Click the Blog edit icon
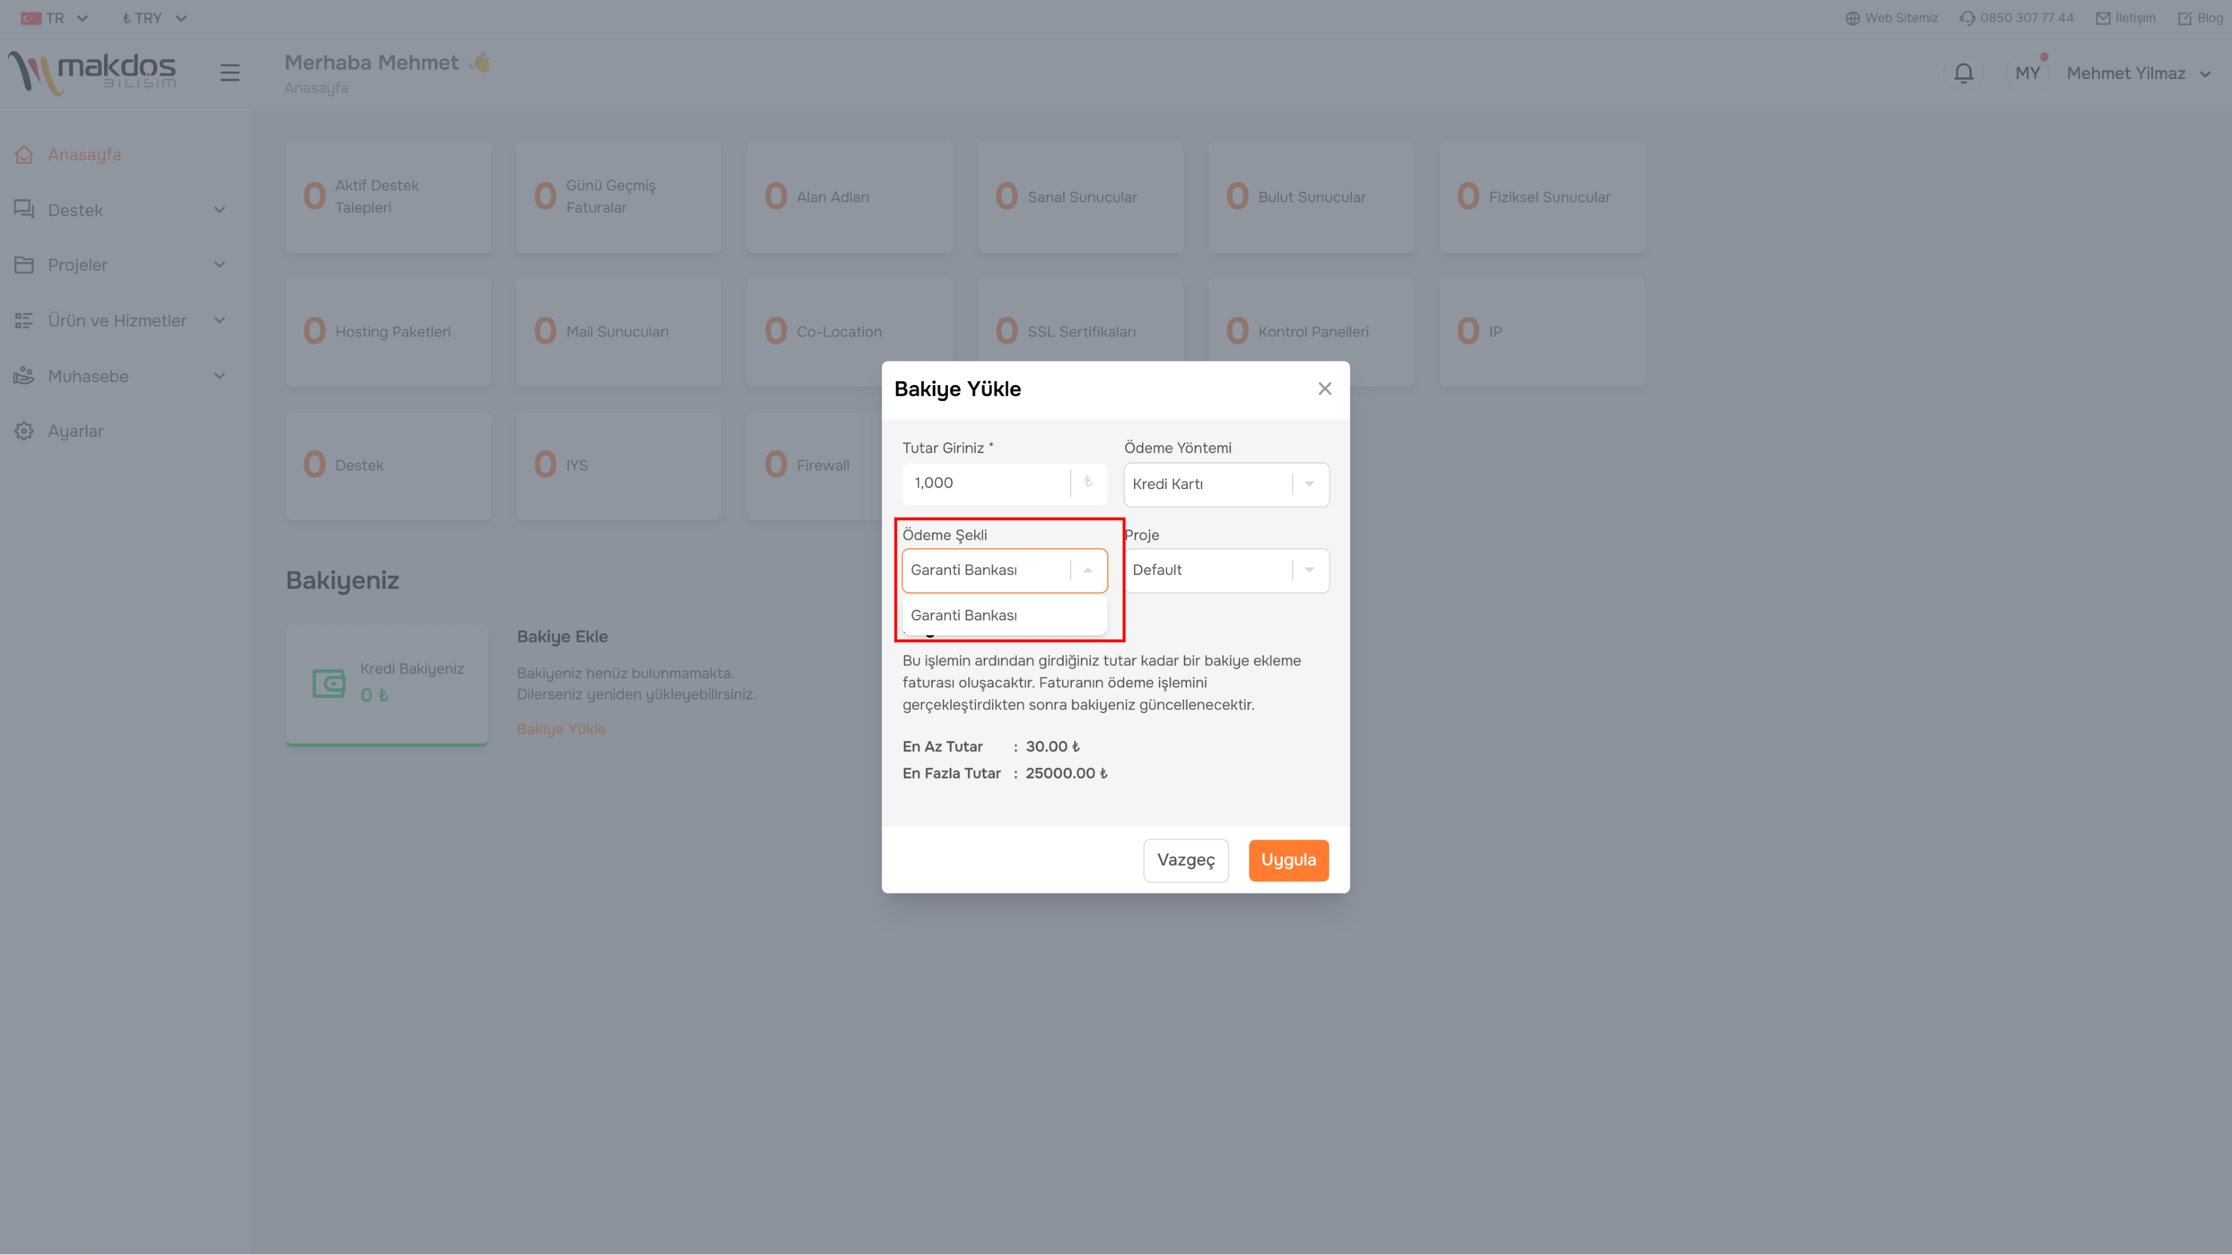The width and height of the screenshot is (2232, 1255). (x=2185, y=18)
